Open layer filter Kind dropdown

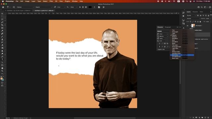pyautogui.click(x=191, y=16)
